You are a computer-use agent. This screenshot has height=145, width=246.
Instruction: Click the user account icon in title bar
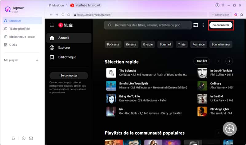(x=217, y=5)
